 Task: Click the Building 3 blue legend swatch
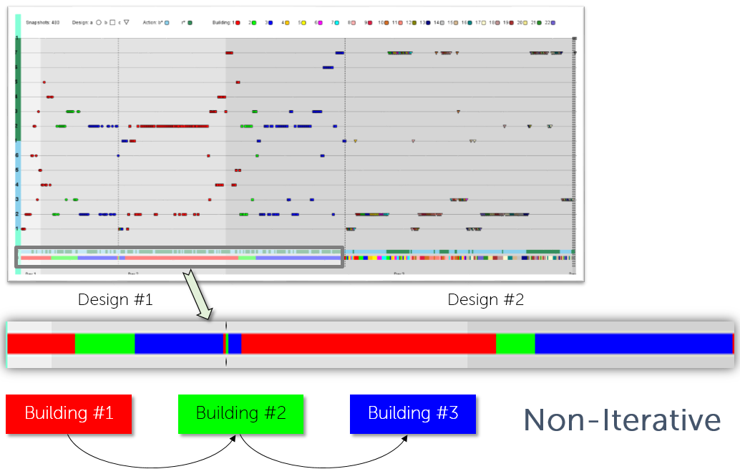click(x=271, y=23)
